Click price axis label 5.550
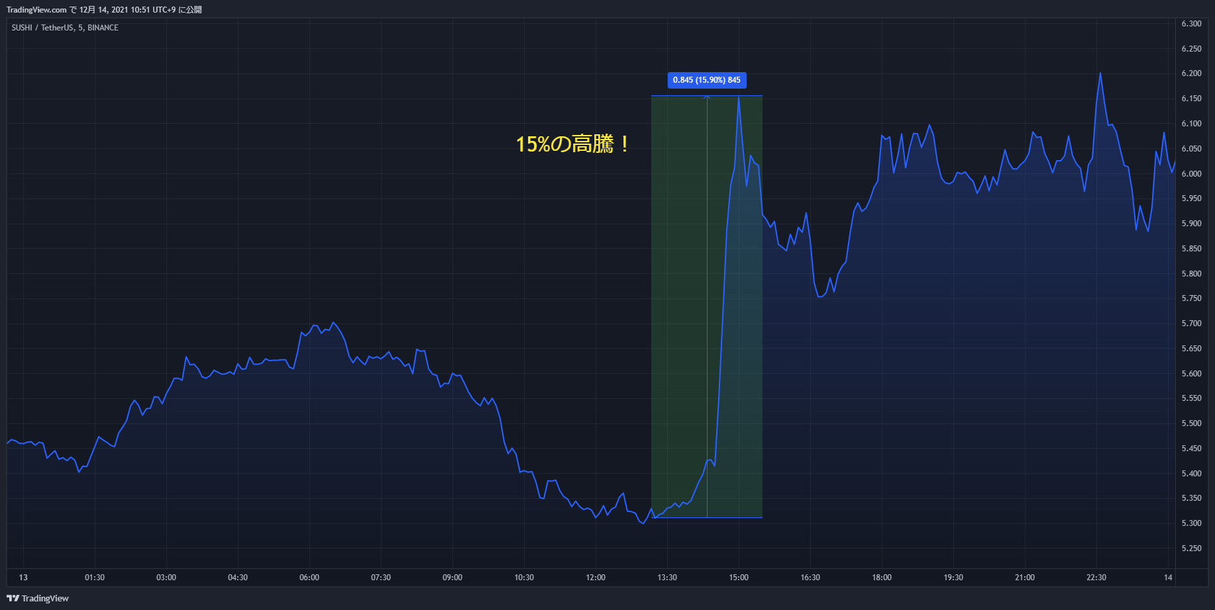Screen dimensions: 1215x610 [x=1191, y=398]
